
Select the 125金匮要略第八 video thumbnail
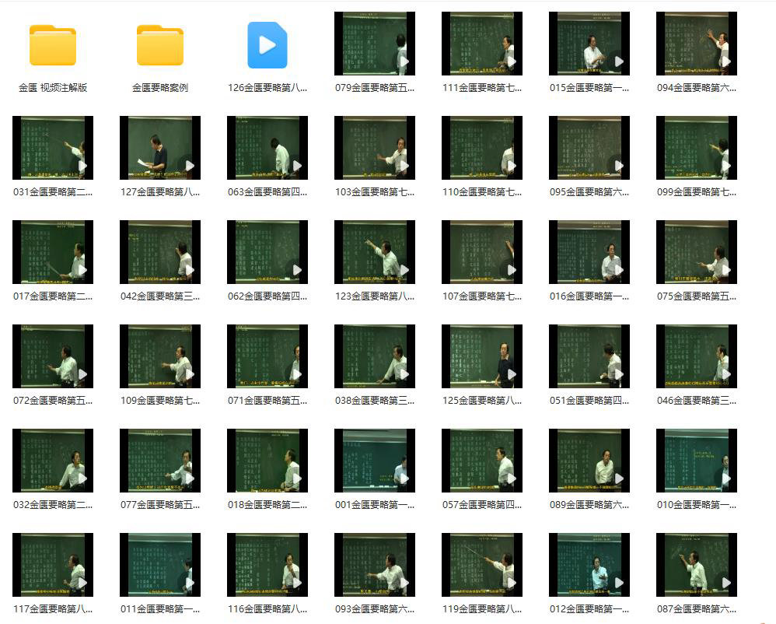tap(482, 356)
